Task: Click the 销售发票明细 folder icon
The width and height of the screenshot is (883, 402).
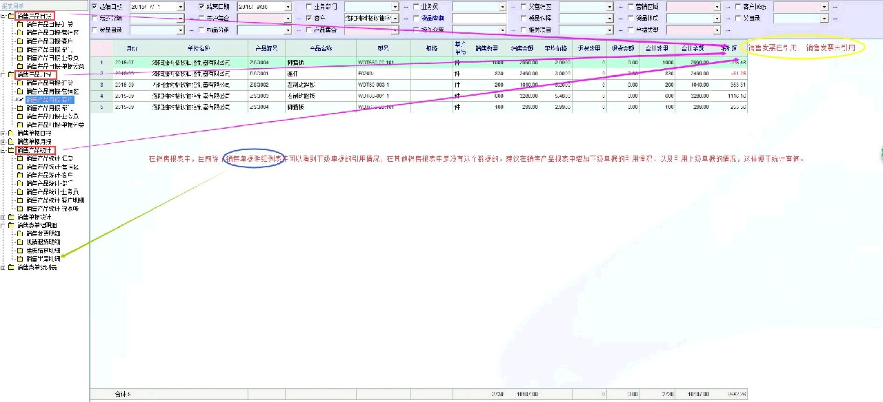Action: coord(20,233)
